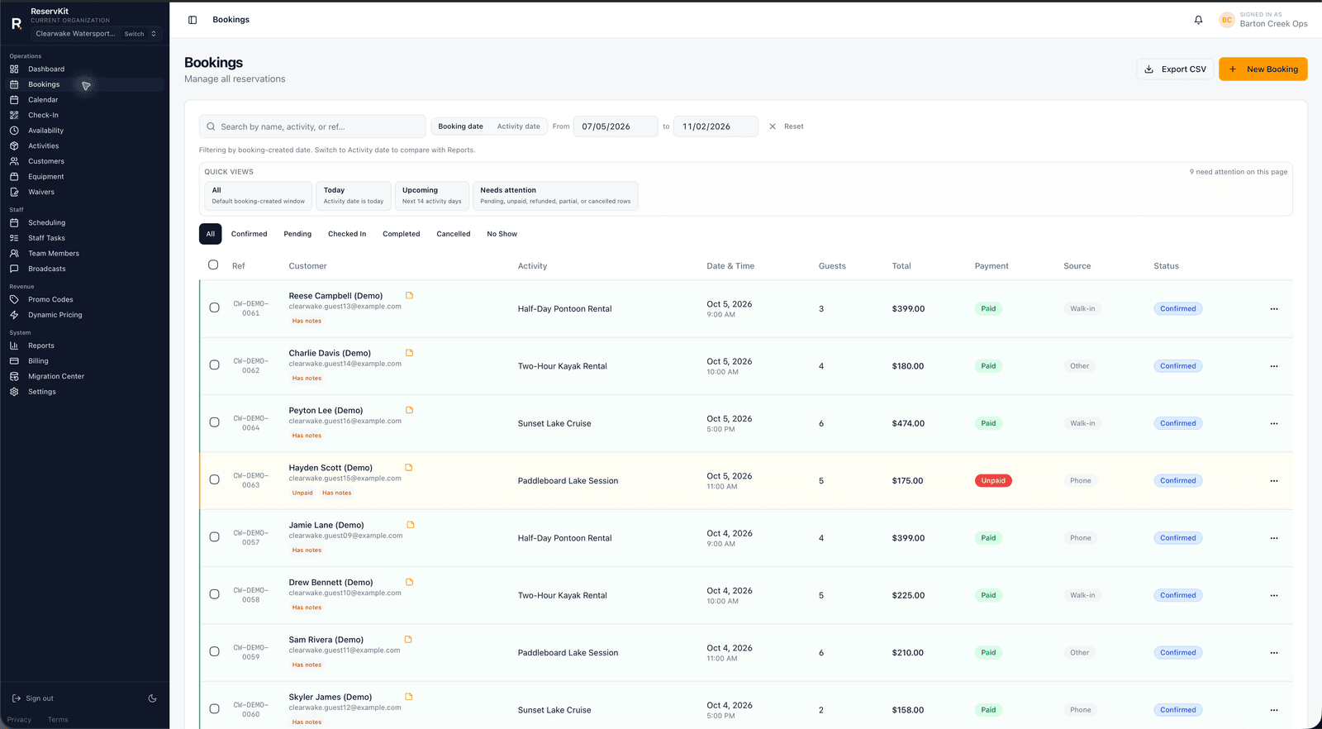The height and width of the screenshot is (729, 1322).
Task: Open Billing card icon in sidebar
Action: [14, 361]
